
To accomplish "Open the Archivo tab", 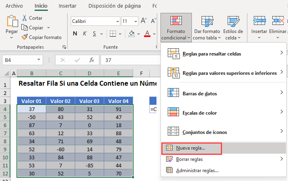I will (x=14, y=6).
